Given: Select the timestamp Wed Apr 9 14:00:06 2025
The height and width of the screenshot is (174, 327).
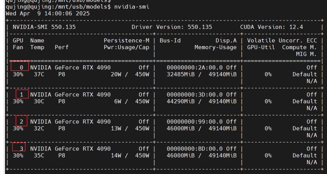Looking at the screenshot, I should [48, 13].
